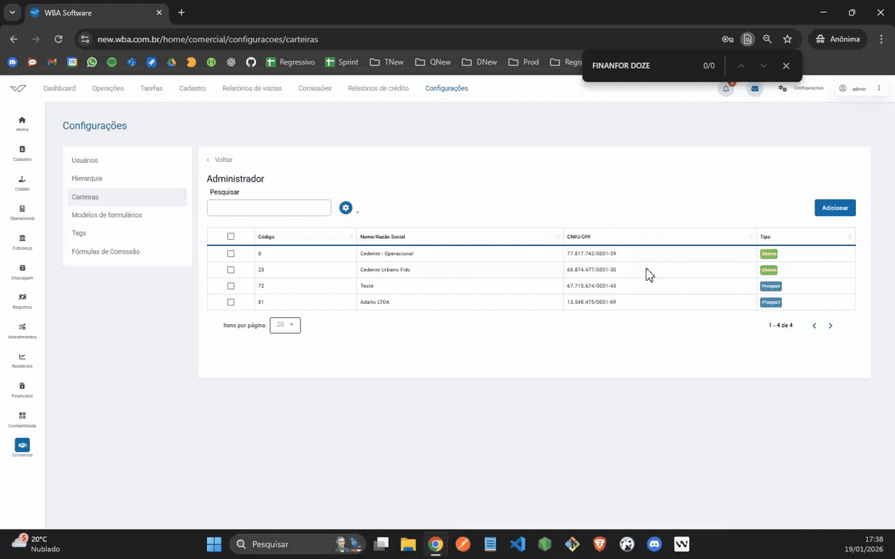Image resolution: width=895 pixels, height=559 pixels.
Task: Open the admin user menu
Action: point(853,89)
